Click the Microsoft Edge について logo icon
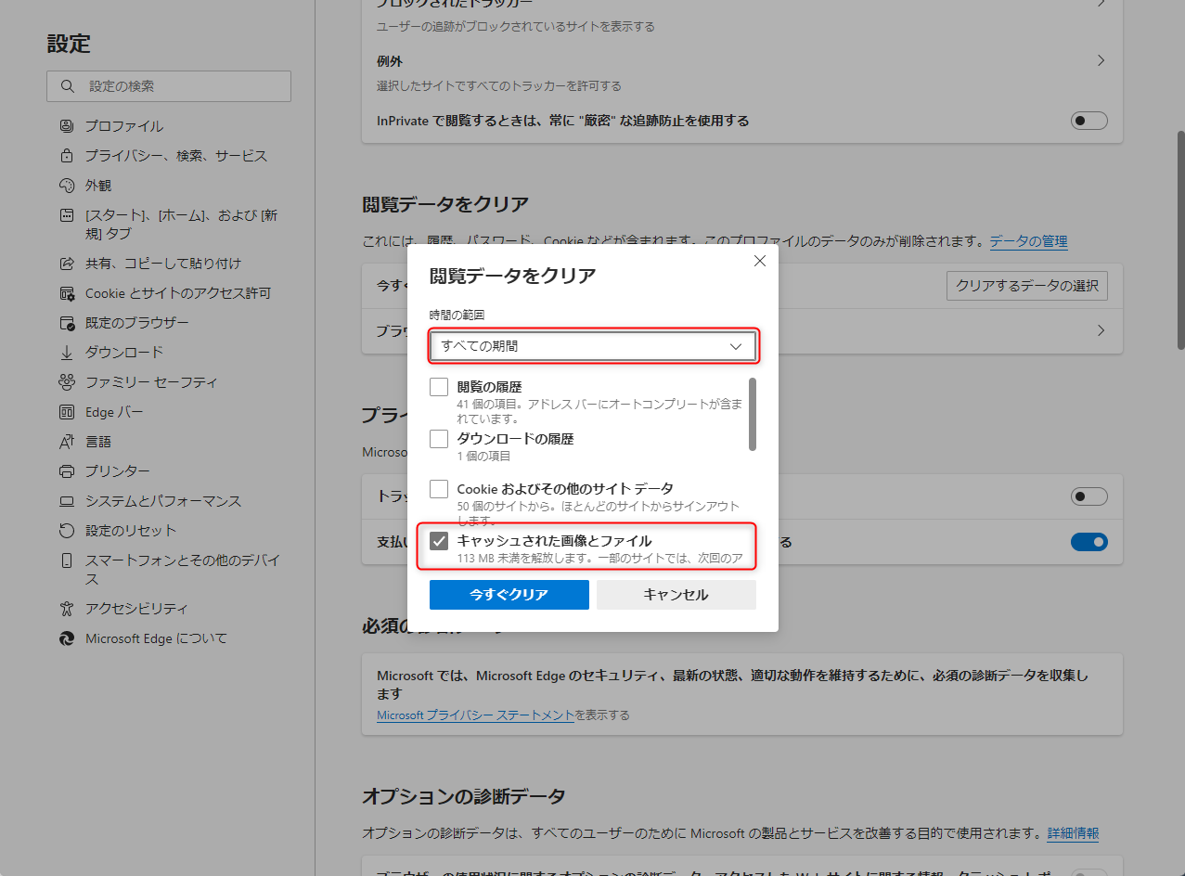This screenshot has width=1185, height=876. [x=66, y=638]
